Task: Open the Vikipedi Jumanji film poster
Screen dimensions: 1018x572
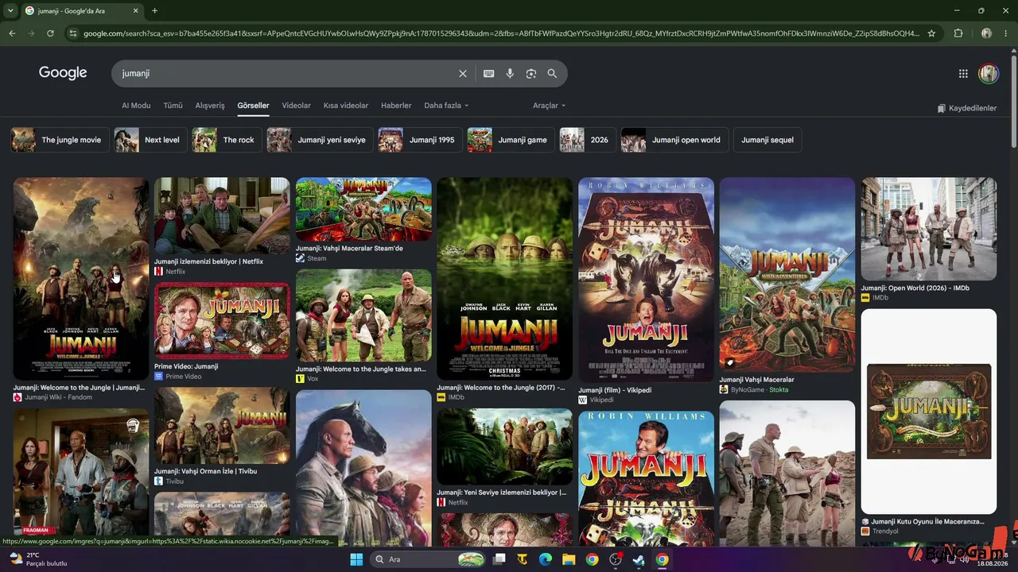Action: [646, 280]
